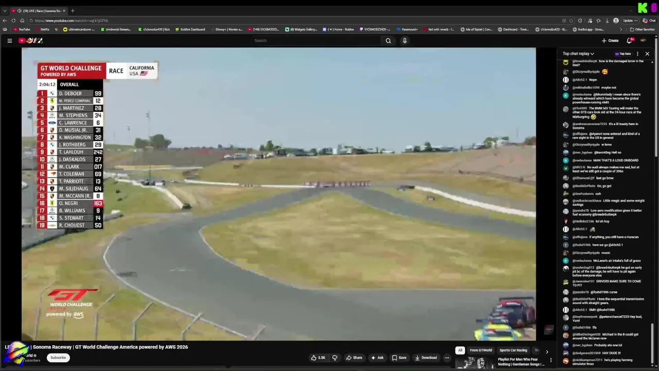This screenshot has height=371, width=659.
Task: Click the Create button
Action: pyautogui.click(x=610, y=41)
